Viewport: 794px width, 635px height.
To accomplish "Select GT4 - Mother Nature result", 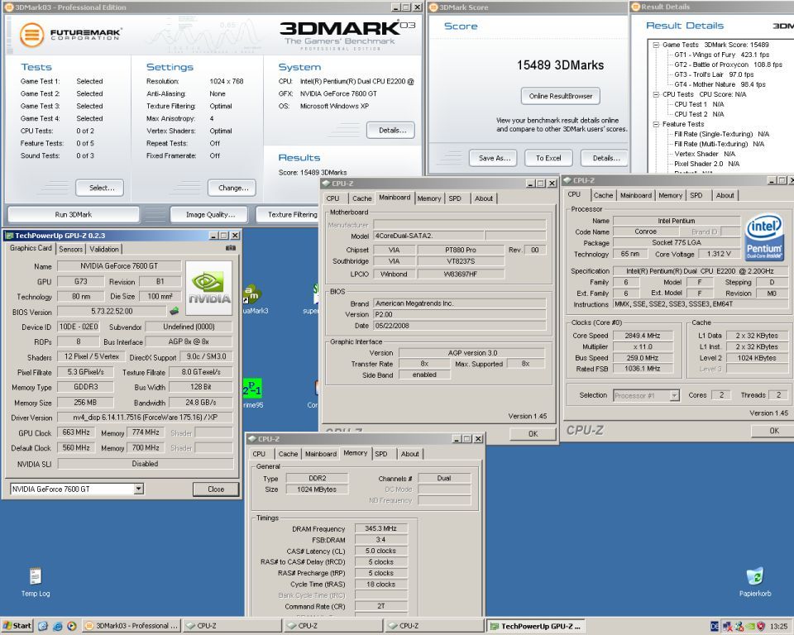I will 720,84.
